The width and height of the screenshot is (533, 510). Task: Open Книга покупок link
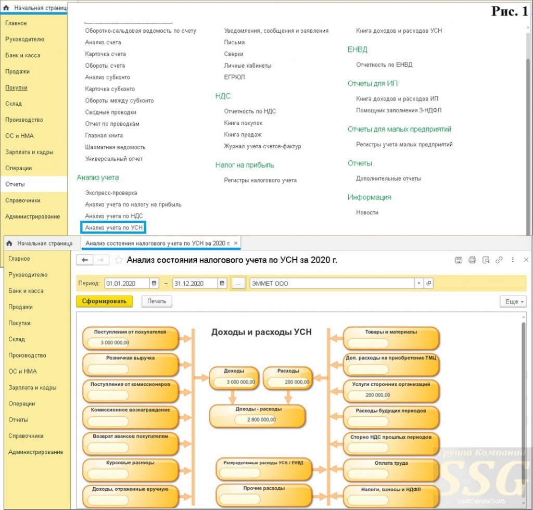coord(243,123)
